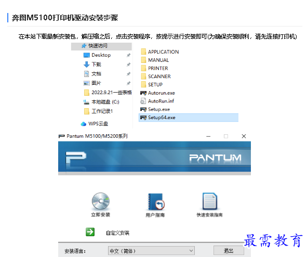307x257 pixels.
Task: Click the 快速访问 star icon
Action: (84, 46)
